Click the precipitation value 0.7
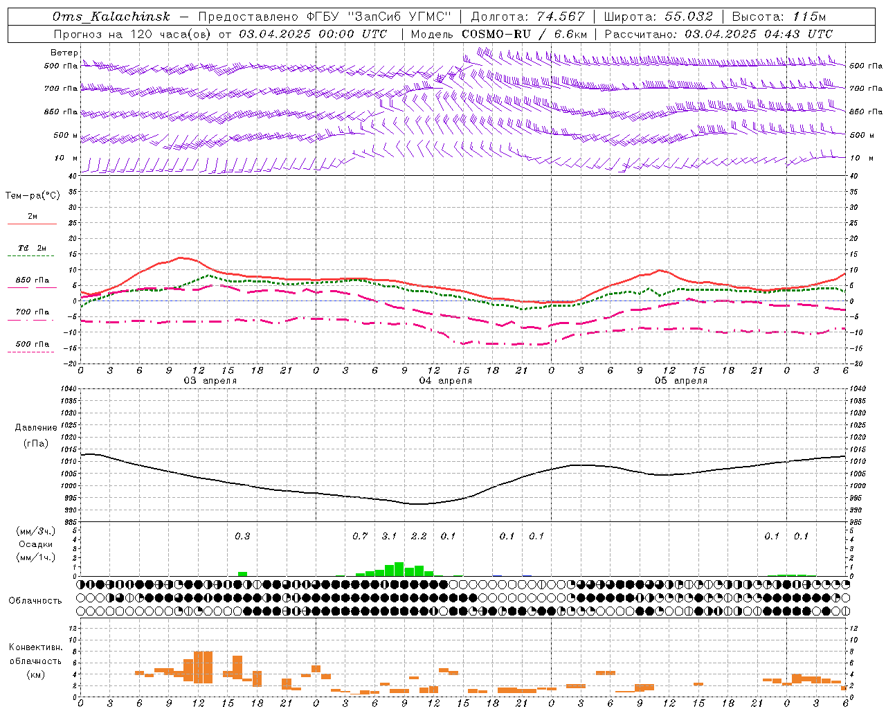The height and width of the screenshot is (709, 886). (360, 537)
